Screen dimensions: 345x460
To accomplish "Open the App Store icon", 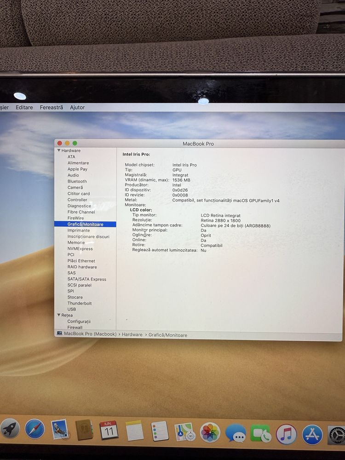I will pyautogui.click(x=312, y=435).
